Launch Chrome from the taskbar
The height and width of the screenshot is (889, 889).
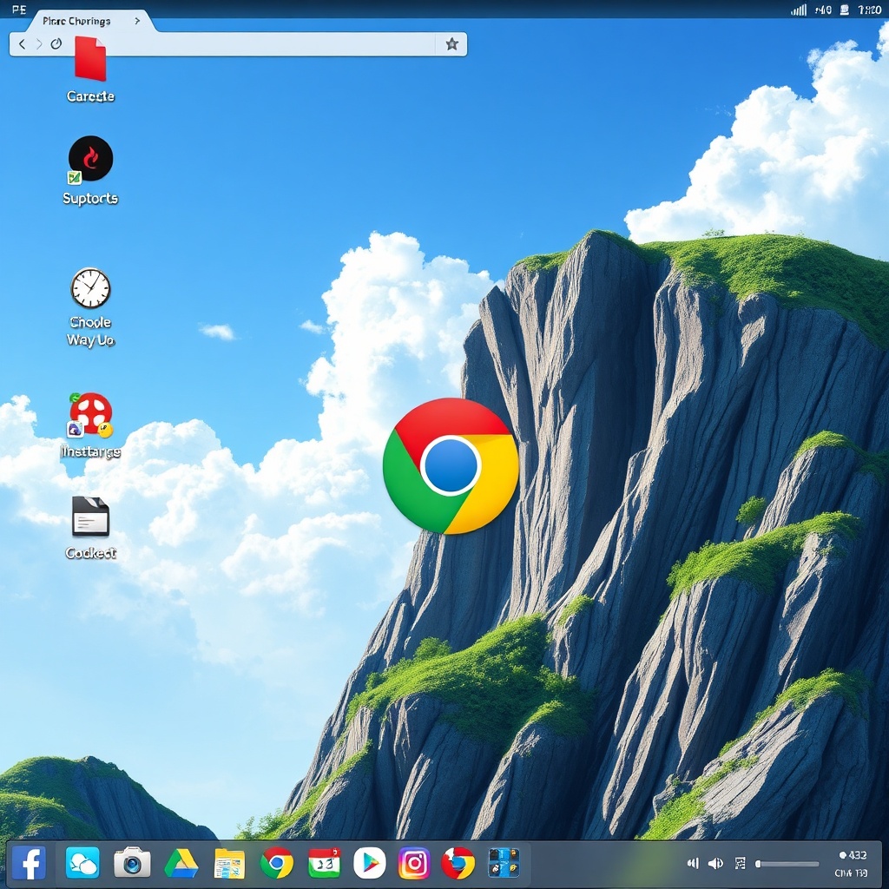pos(277,863)
